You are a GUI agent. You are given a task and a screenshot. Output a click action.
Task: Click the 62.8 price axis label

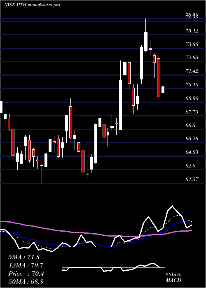191,166
